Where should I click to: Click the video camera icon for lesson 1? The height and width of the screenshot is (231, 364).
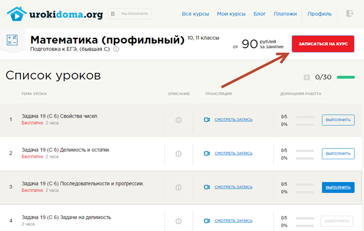207,120
